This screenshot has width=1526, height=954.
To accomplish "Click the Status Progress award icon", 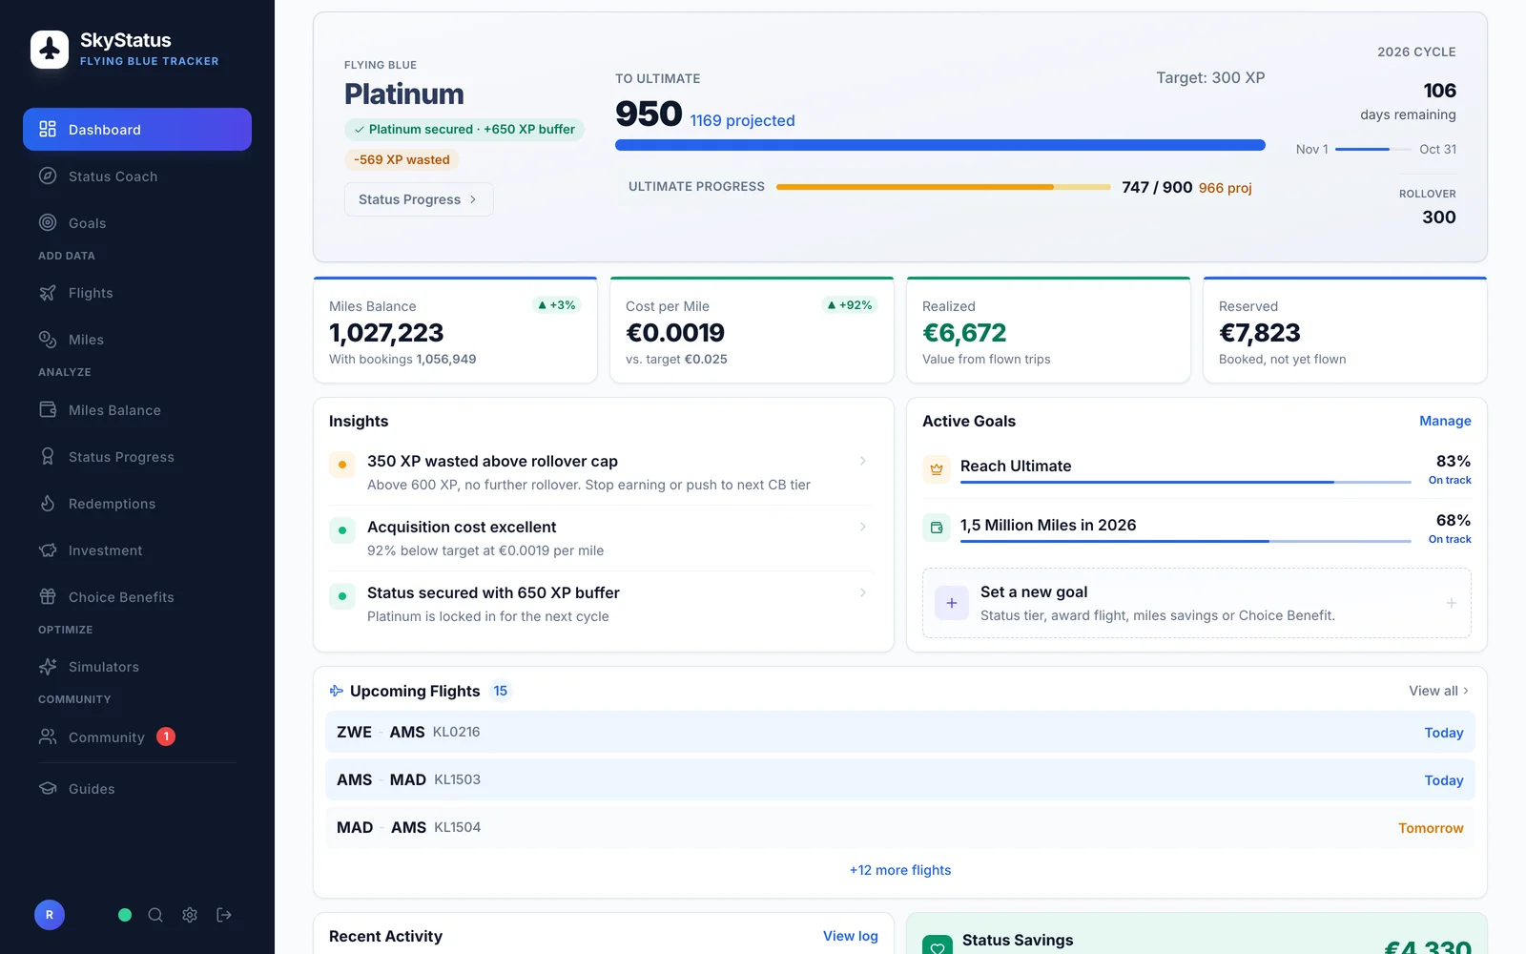I will pyautogui.click(x=48, y=457).
